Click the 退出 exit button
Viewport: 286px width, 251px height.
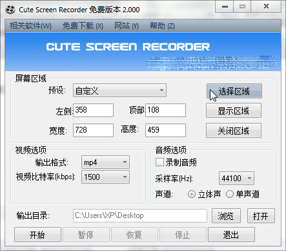231,235
